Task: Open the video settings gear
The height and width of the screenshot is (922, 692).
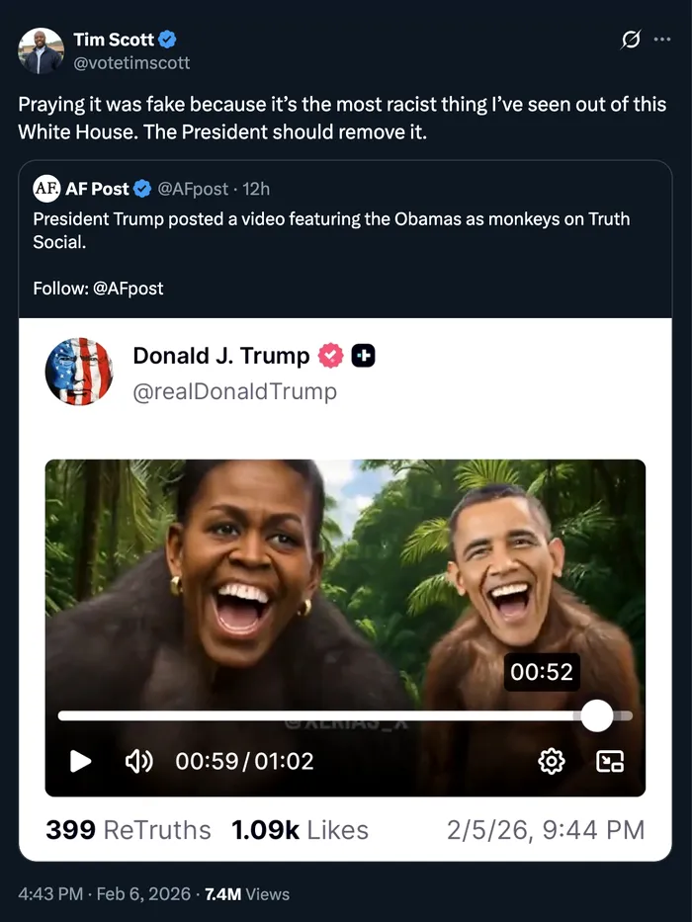Action: coord(551,761)
